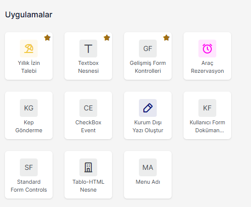Viewport: 251px width, 207px height.
Task: Click the Standard Form Controls text label
Action: click(29, 186)
